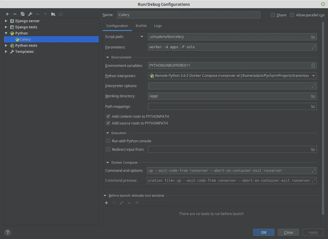Switch to the EnvFile tab
The height and width of the screenshot is (239, 328).
[x=141, y=26]
